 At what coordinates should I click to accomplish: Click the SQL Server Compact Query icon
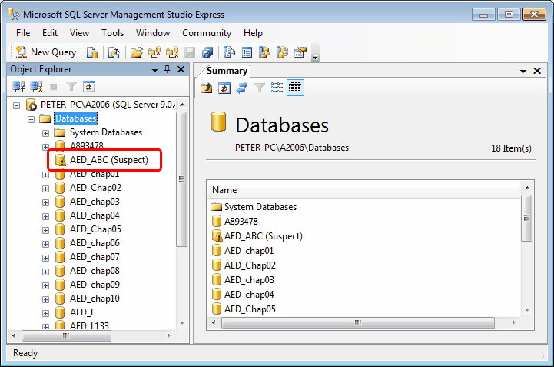[x=114, y=53]
